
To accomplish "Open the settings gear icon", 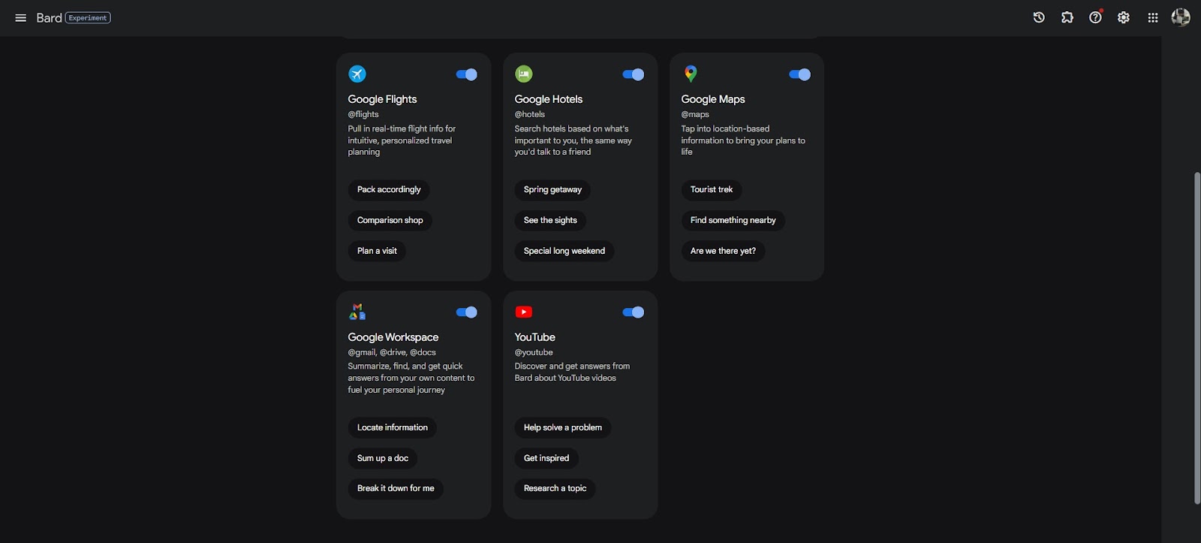I will [x=1124, y=17].
